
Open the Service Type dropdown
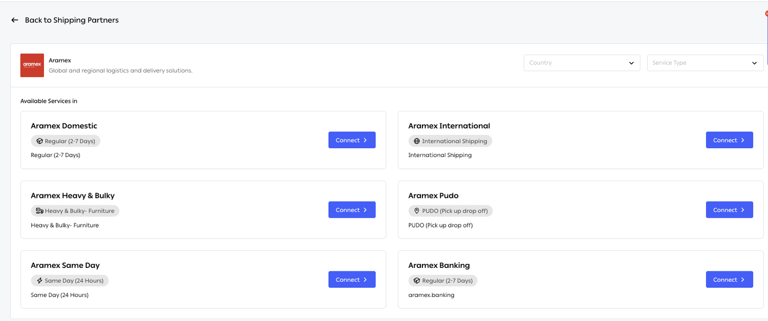coord(705,63)
